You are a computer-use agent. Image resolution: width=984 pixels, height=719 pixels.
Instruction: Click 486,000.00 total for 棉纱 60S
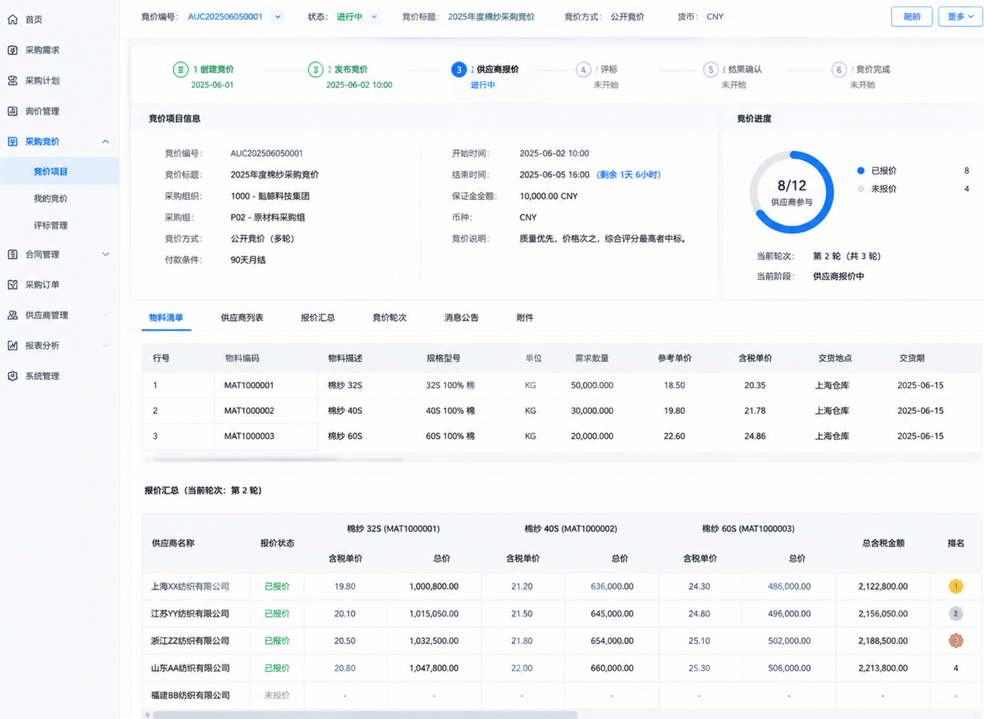point(789,586)
